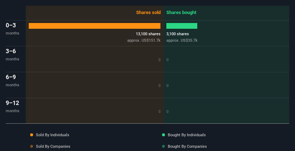Click the orange shares sold bar
The width and height of the screenshot is (295, 151).
click(95, 26)
